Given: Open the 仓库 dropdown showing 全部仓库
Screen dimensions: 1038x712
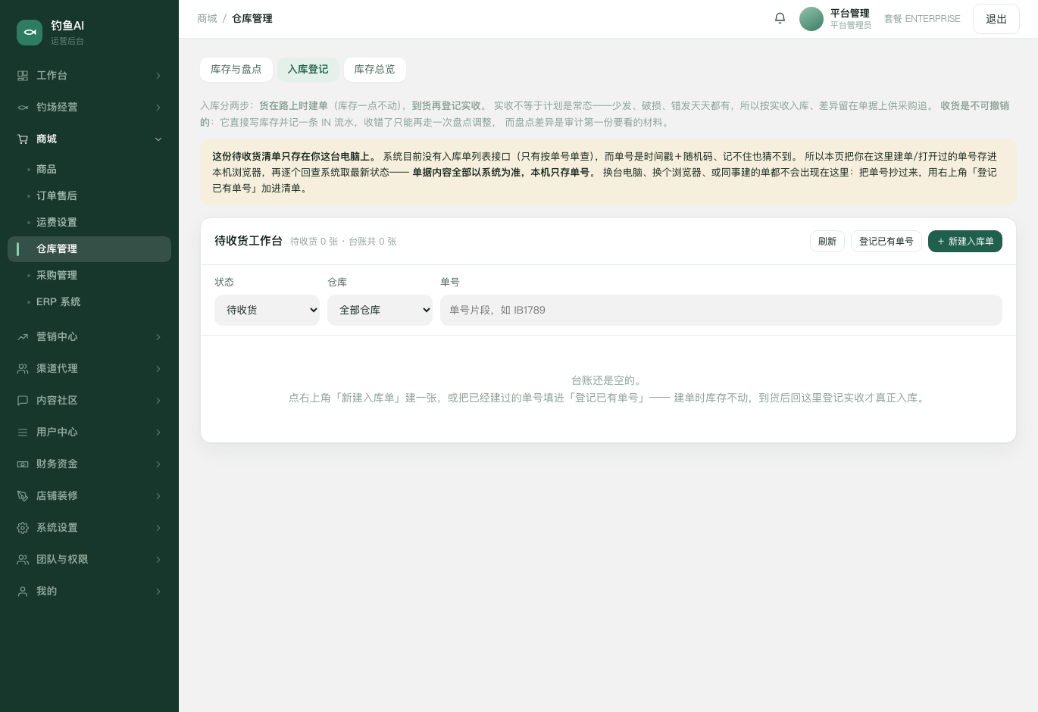Looking at the screenshot, I should 380,310.
